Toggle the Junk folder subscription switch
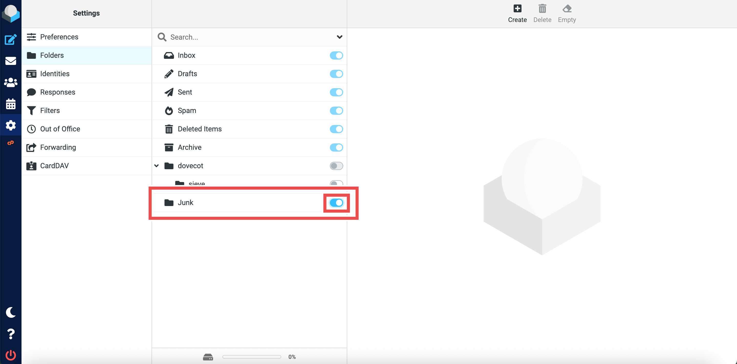The width and height of the screenshot is (737, 364). pos(336,202)
